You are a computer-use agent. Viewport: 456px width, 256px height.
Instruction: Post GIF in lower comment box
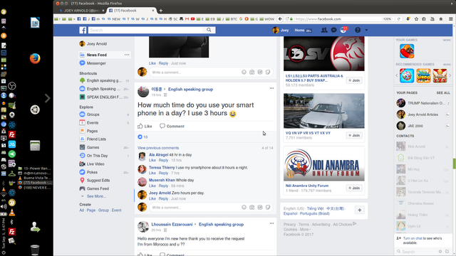point(260,207)
